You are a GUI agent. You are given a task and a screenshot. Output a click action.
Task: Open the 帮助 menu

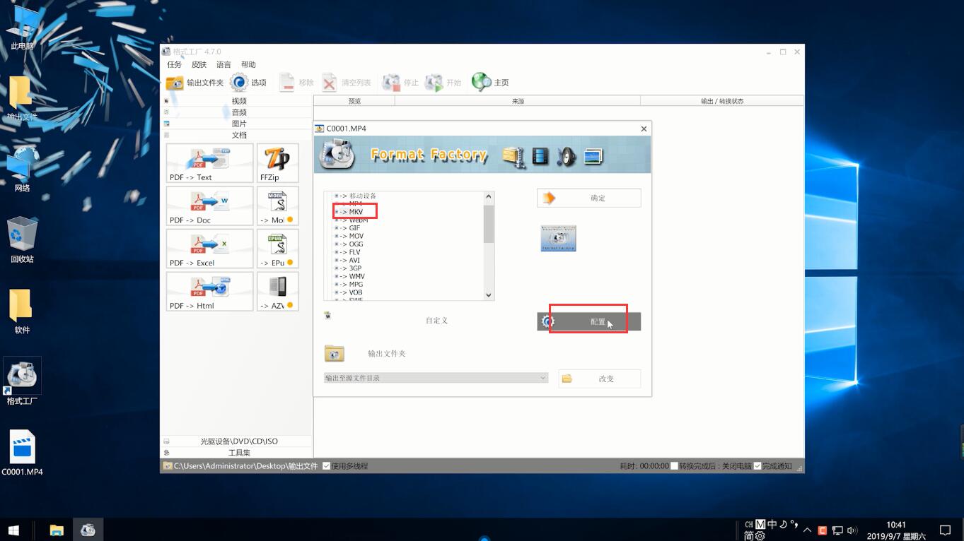click(x=248, y=64)
